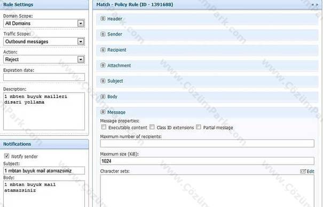Image resolution: width=323 pixels, height=207 pixels.
Task: Open the Traffic Scope dropdown
Action: click(x=81, y=42)
